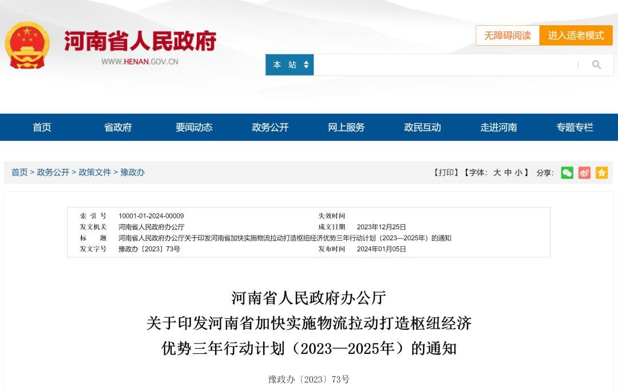The image size is (618, 391).
Task: Open the 专题专栏 navigation item
Action: coord(575,127)
